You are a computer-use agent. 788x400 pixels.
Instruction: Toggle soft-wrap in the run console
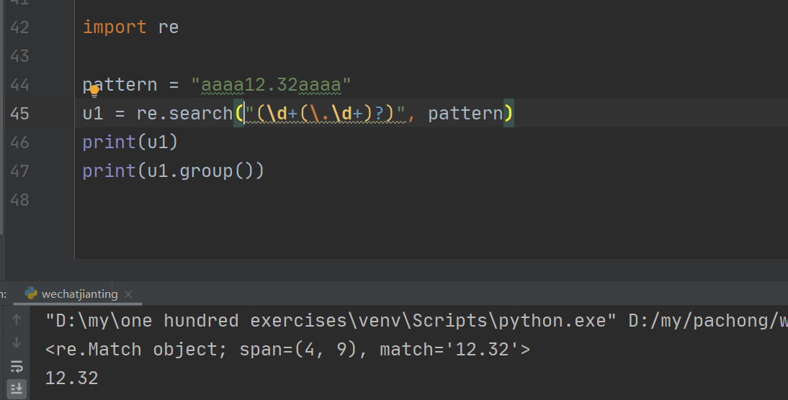tap(17, 367)
